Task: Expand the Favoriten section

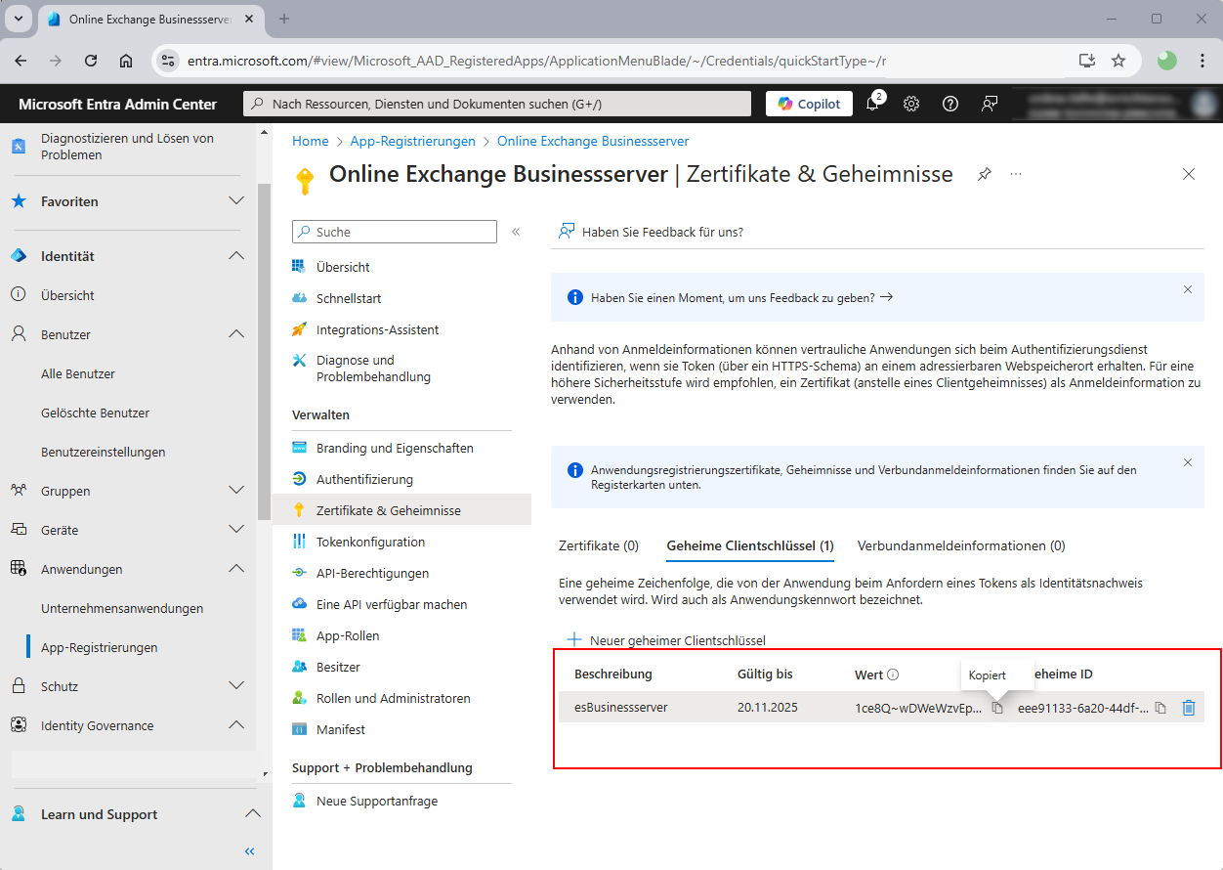Action: [x=235, y=201]
